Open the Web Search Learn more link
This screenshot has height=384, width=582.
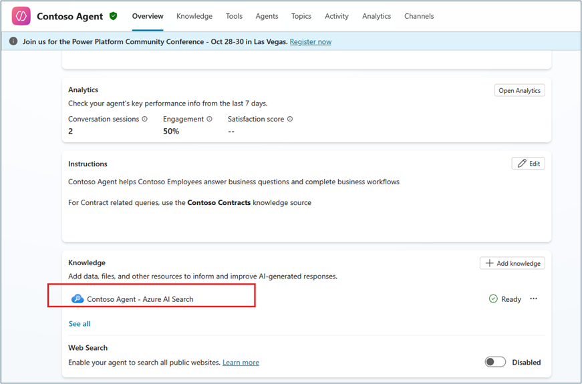[x=241, y=363]
